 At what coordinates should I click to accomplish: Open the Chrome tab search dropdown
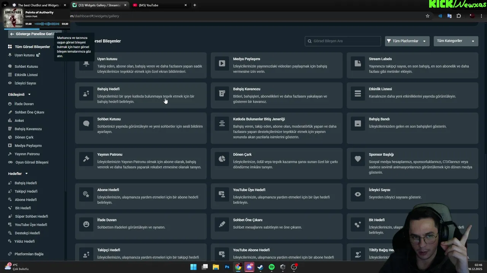(x=5, y=5)
